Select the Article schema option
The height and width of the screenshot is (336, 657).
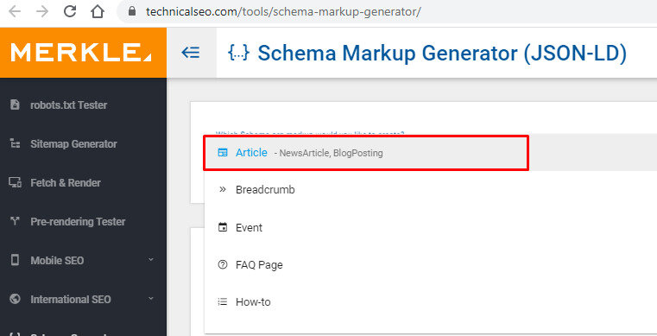click(366, 153)
